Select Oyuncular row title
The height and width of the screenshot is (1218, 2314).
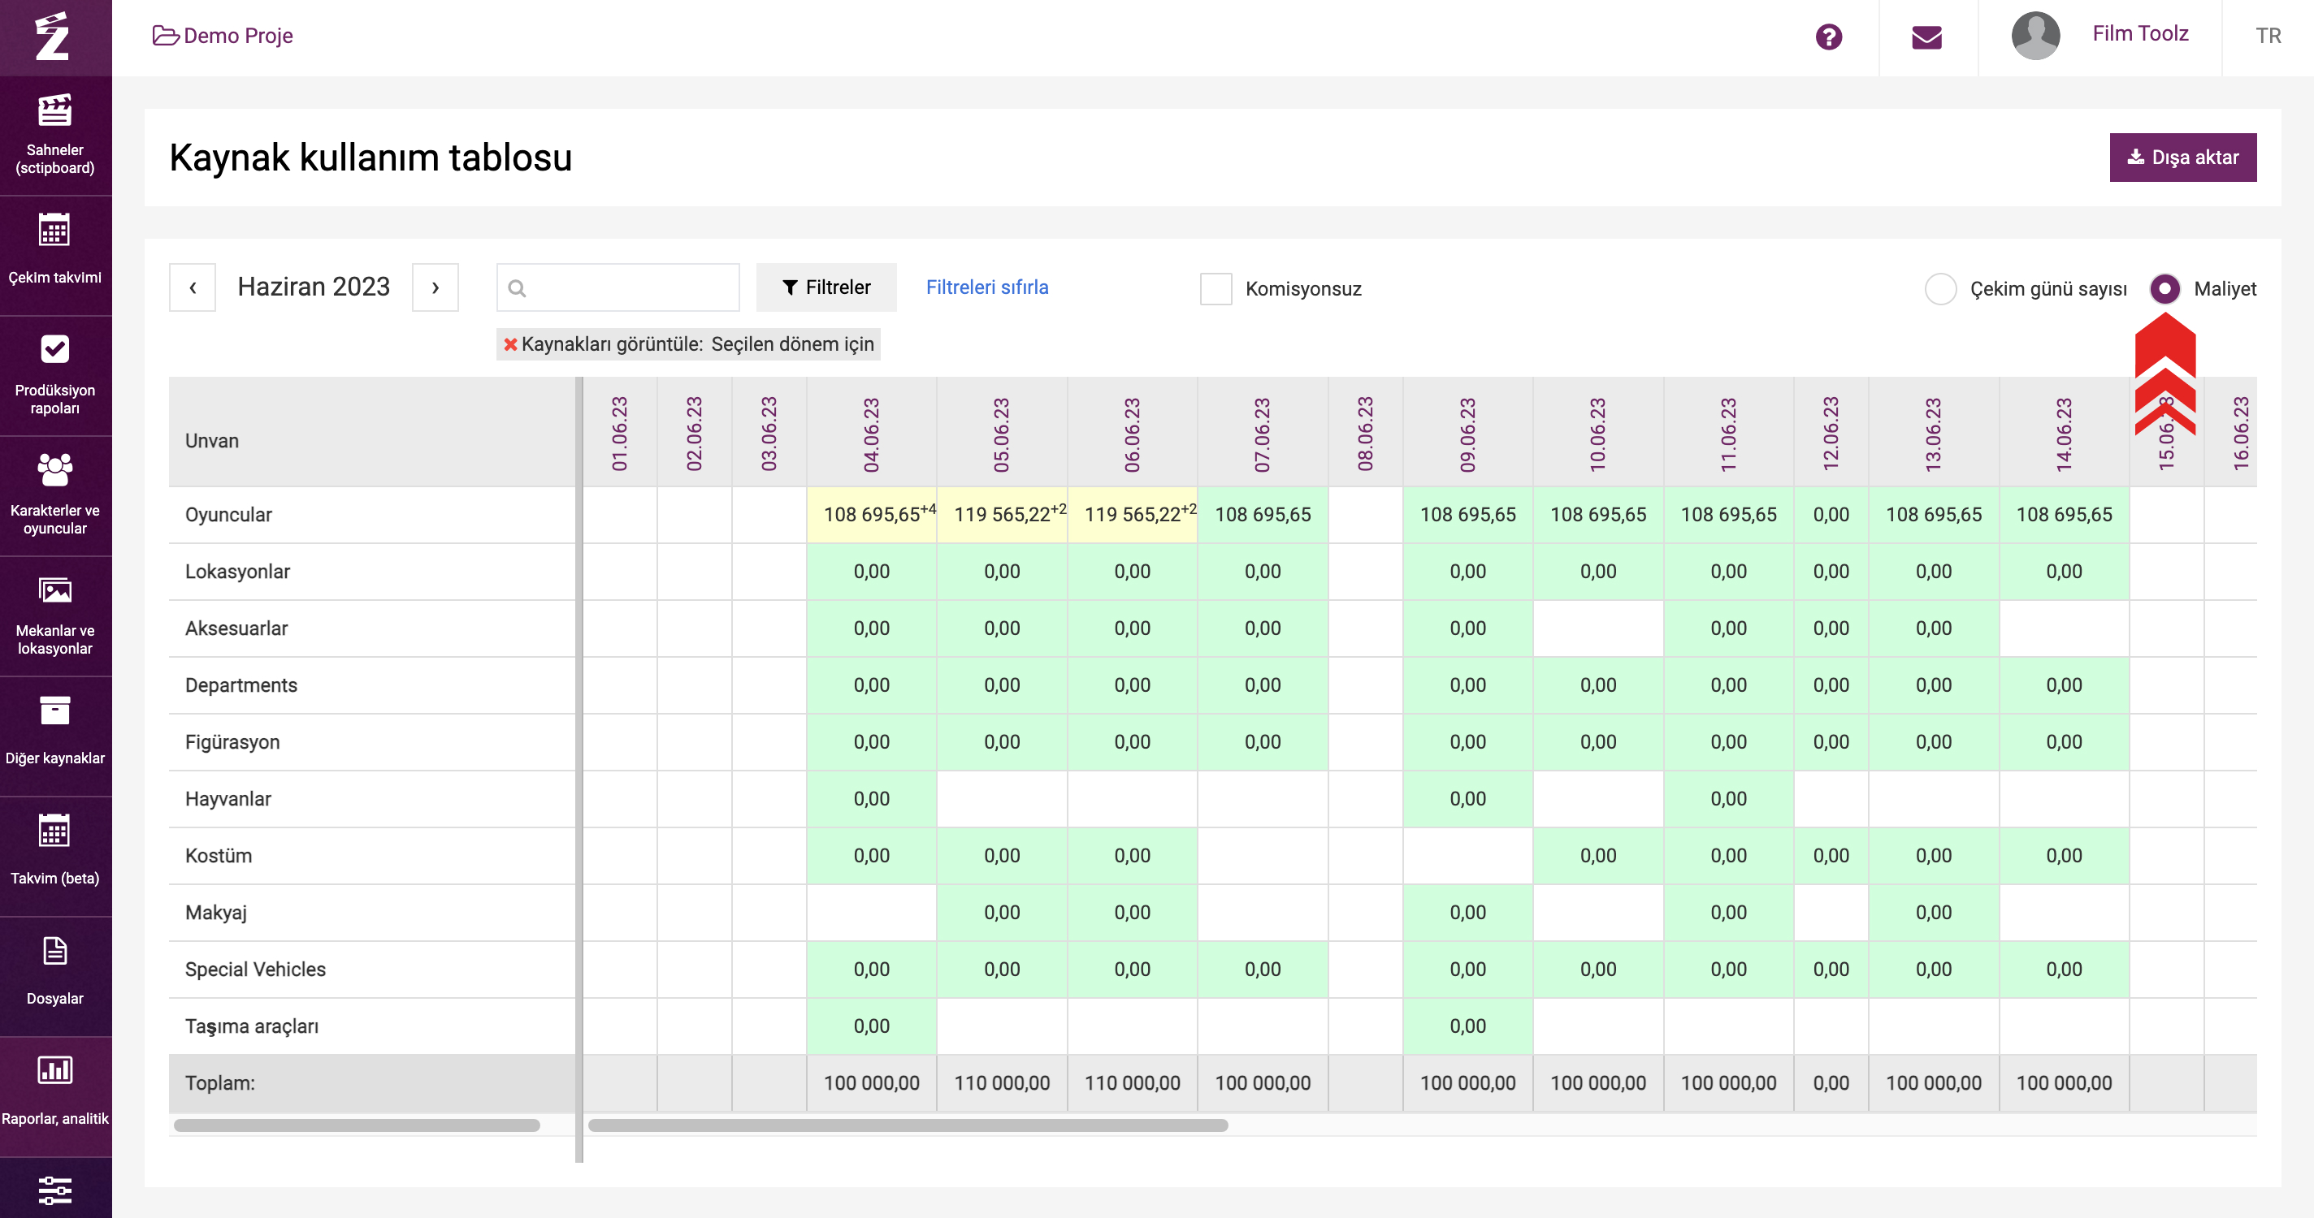coord(228,515)
